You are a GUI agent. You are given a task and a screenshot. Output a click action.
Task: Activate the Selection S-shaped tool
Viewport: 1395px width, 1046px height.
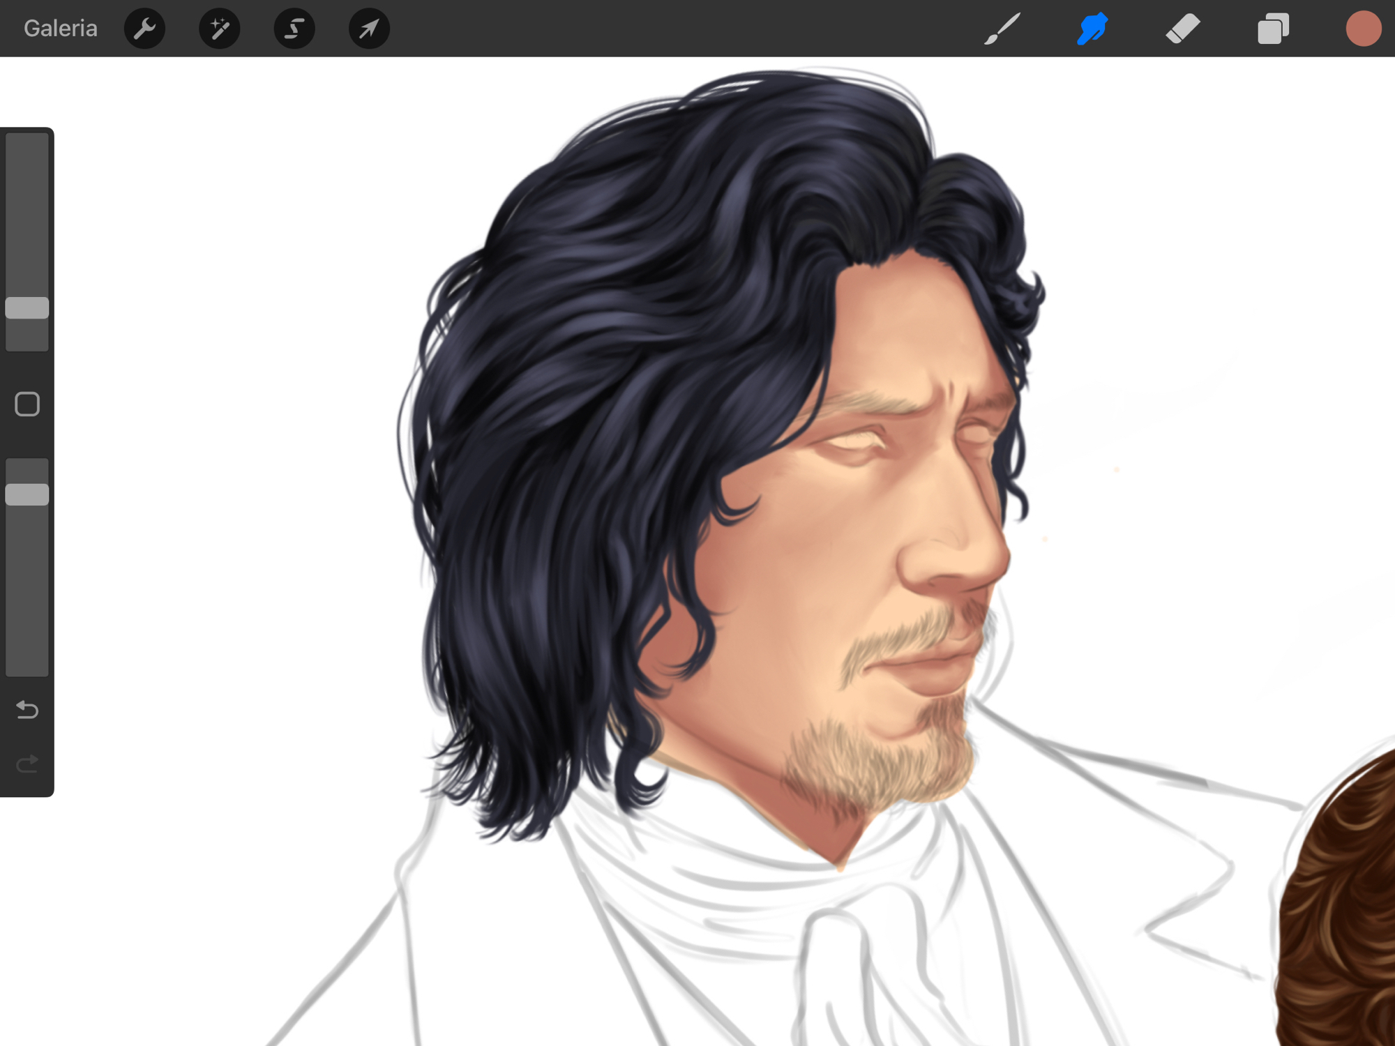294,29
